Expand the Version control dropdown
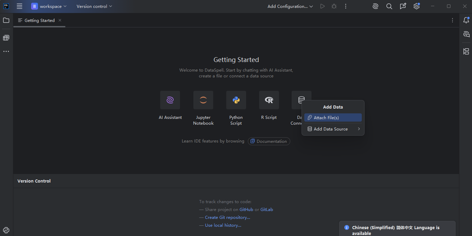The height and width of the screenshot is (236, 472). pos(94,7)
